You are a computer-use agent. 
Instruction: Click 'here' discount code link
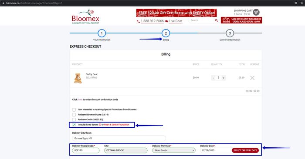[80, 99]
